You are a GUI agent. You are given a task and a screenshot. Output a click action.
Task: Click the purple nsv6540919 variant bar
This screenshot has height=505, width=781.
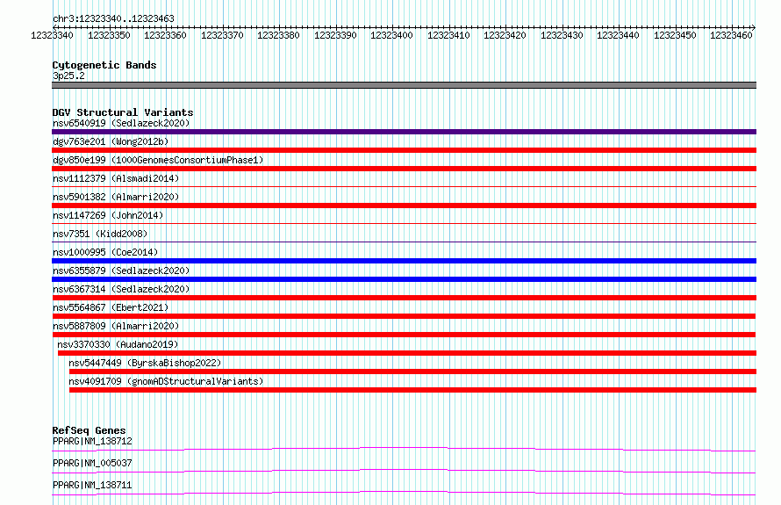tap(404, 132)
